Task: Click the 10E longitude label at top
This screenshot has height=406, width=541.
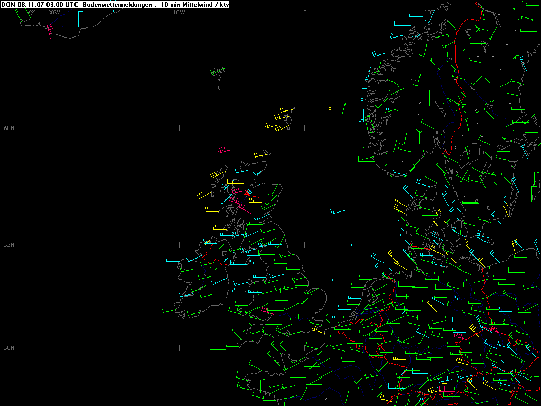Action: pyautogui.click(x=430, y=12)
